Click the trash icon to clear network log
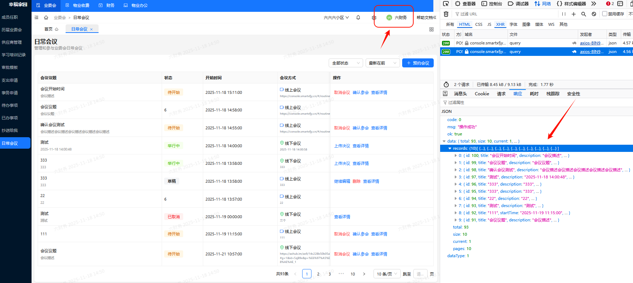Image resolution: width=633 pixels, height=283 pixels. click(x=446, y=14)
